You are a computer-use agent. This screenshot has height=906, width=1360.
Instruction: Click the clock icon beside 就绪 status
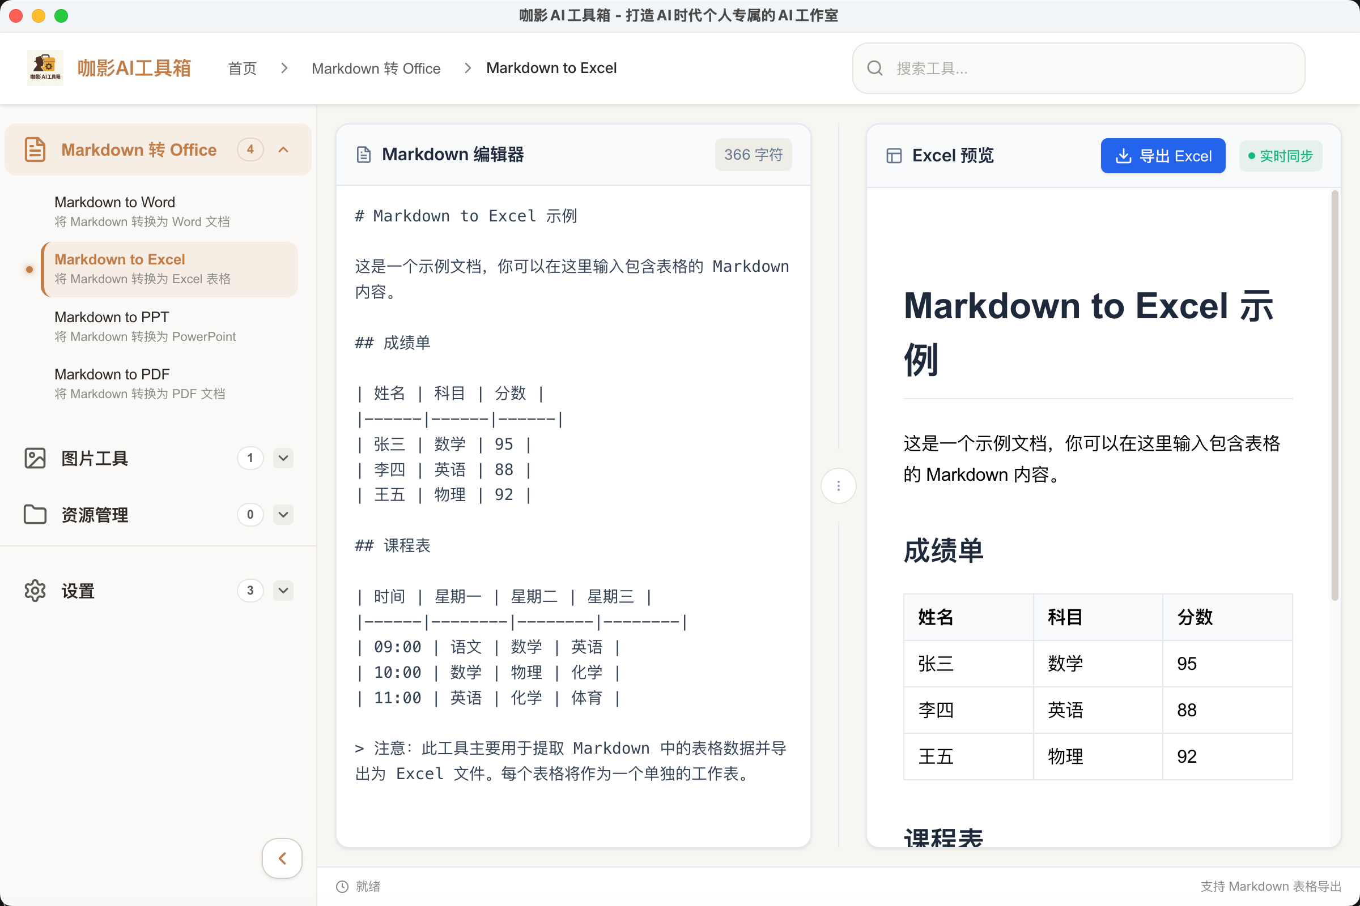click(x=342, y=886)
